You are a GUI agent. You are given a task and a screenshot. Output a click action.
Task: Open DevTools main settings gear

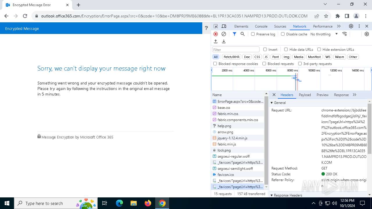coord(351,26)
